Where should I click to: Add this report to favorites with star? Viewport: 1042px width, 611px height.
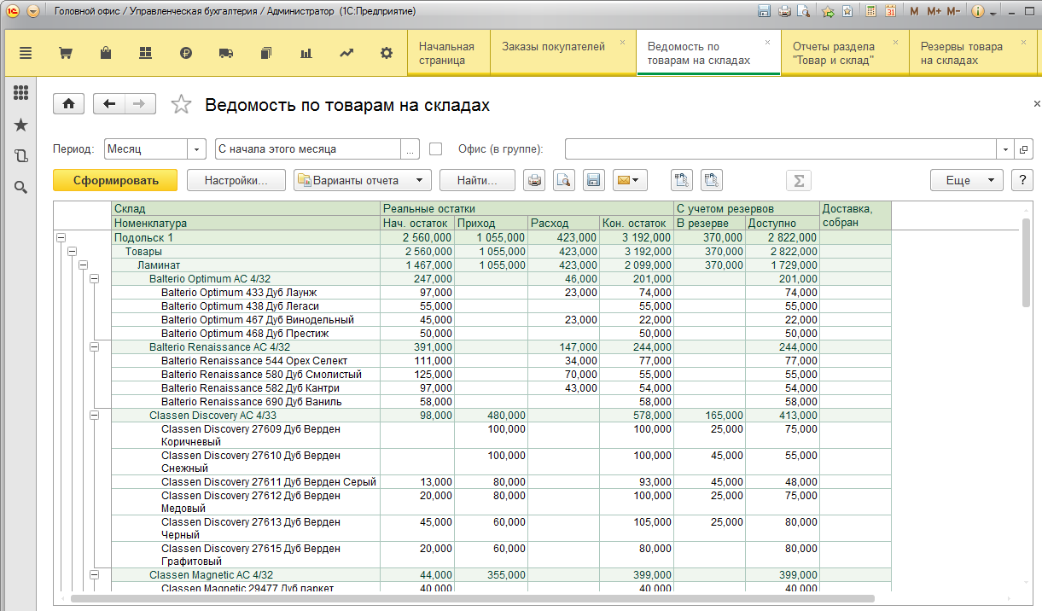point(181,104)
